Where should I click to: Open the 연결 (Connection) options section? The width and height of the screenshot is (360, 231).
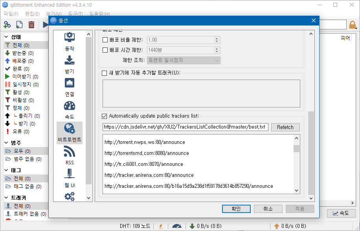click(x=69, y=87)
